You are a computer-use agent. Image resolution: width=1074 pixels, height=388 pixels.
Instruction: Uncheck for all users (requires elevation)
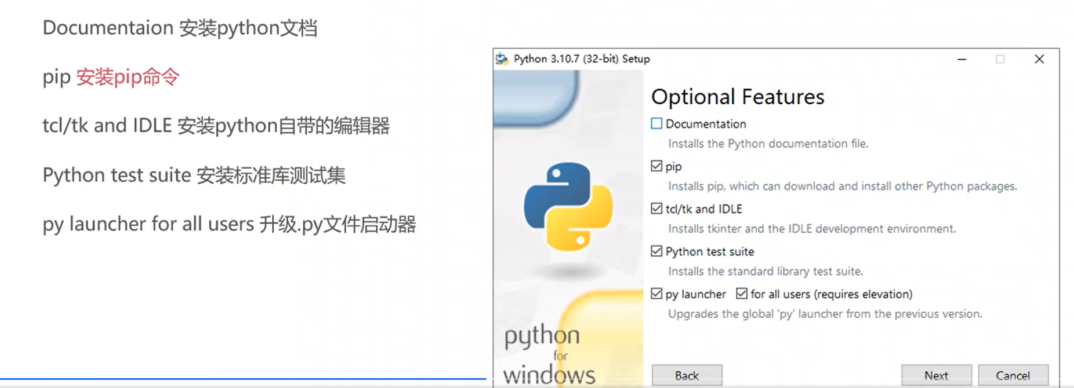pos(742,294)
